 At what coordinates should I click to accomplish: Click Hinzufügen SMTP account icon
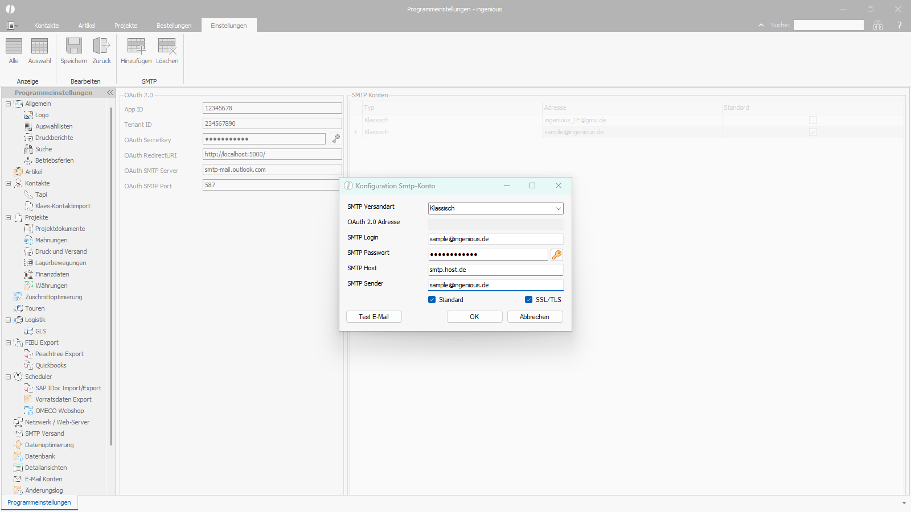(x=136, y=47)
